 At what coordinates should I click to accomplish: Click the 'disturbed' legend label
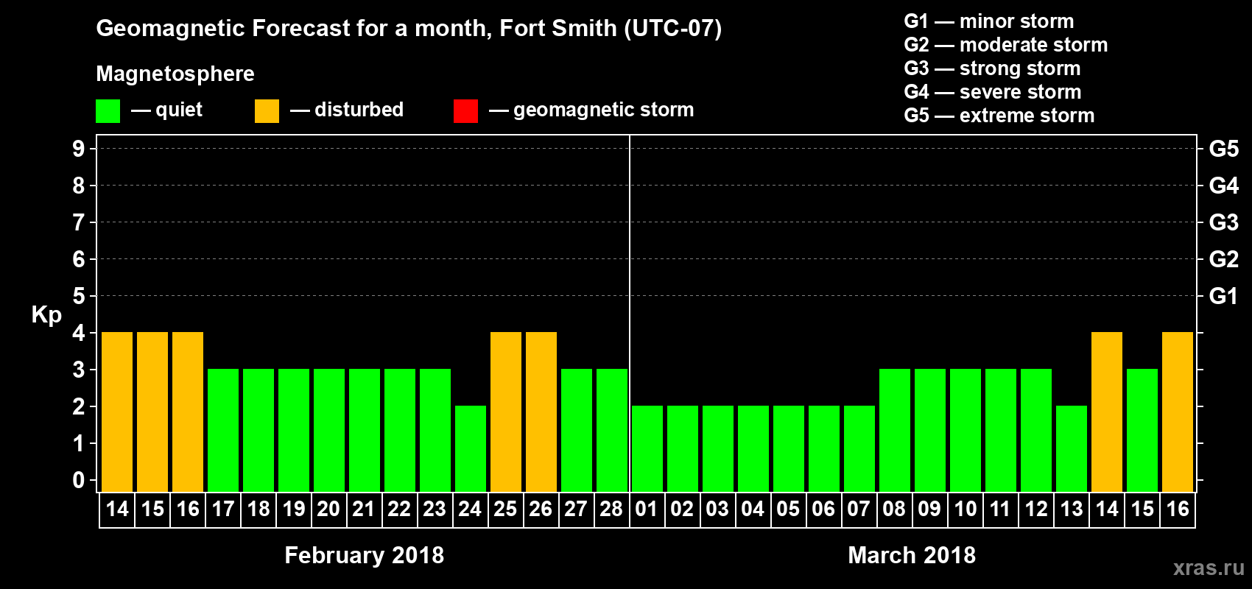click(x=359, y=110)
